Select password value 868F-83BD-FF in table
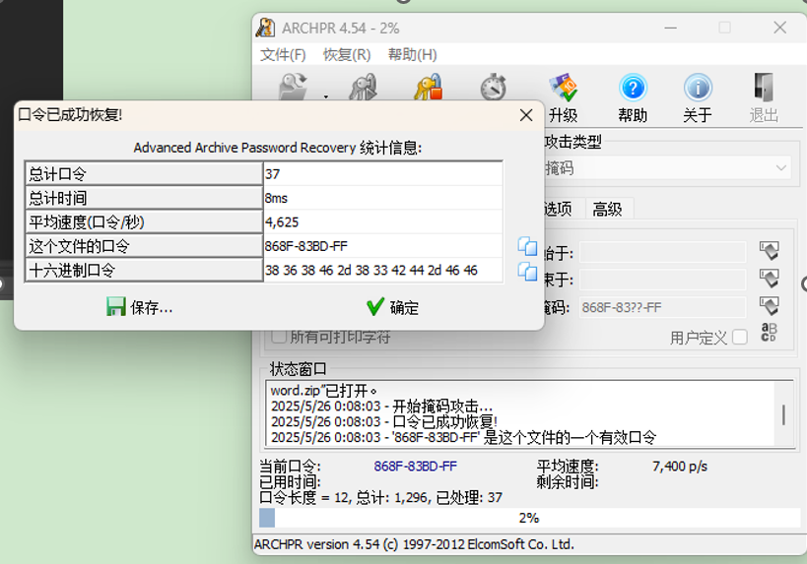 click(x=383, y=246)
